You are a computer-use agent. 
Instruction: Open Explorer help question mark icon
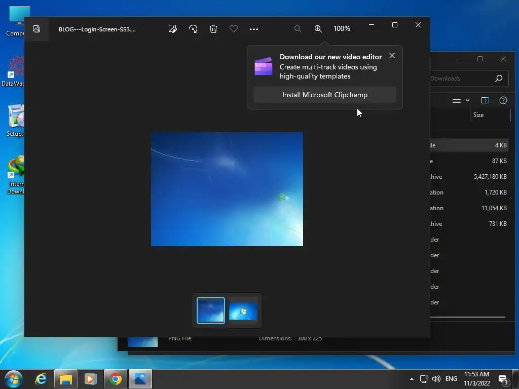(x=503, y=100)
